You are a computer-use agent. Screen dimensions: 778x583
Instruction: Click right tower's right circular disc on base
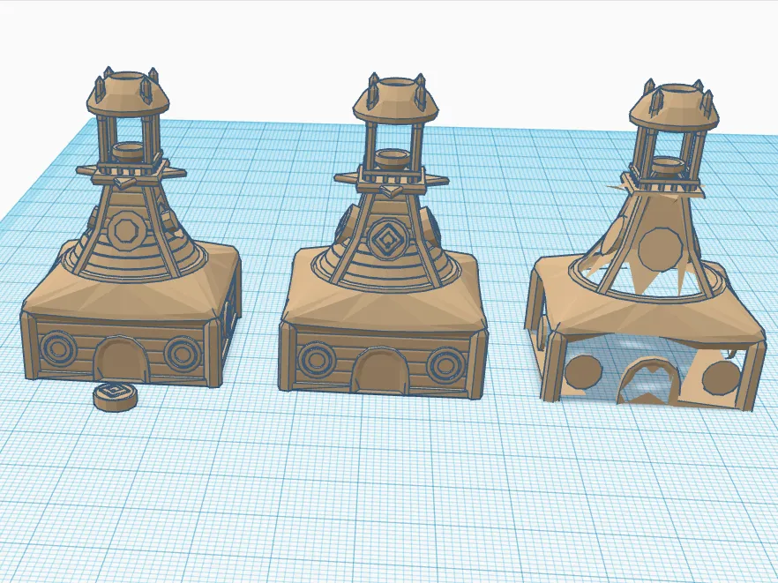722,377
